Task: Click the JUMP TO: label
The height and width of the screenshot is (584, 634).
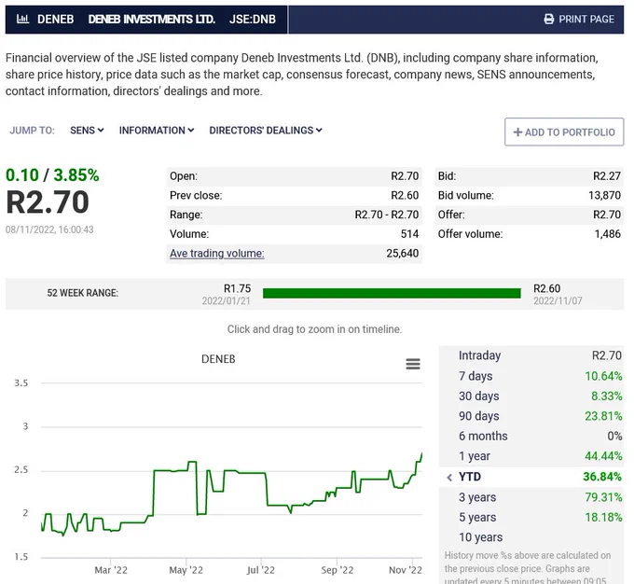Action: point(32,131)
